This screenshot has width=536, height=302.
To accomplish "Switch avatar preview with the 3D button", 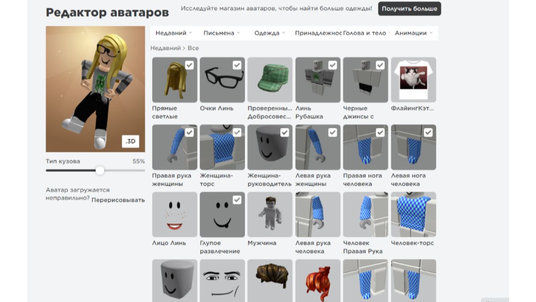I will pos(130,141).
